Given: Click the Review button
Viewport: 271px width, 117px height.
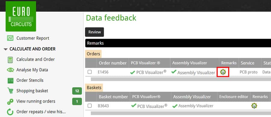Looking at the screenshot, I should (x=95, y=32).
